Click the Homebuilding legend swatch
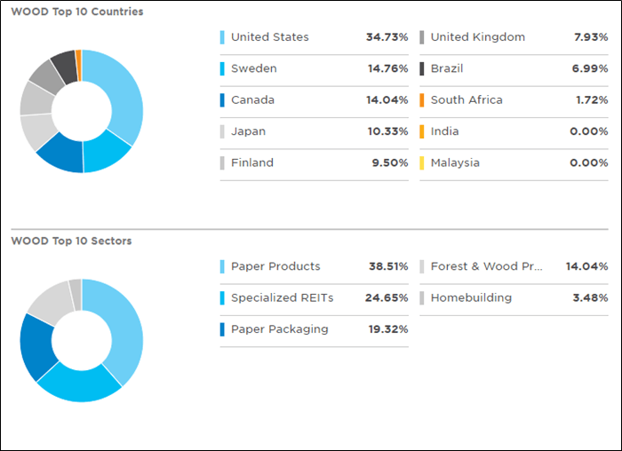This screenshot has height=451, width=622. 421,298
